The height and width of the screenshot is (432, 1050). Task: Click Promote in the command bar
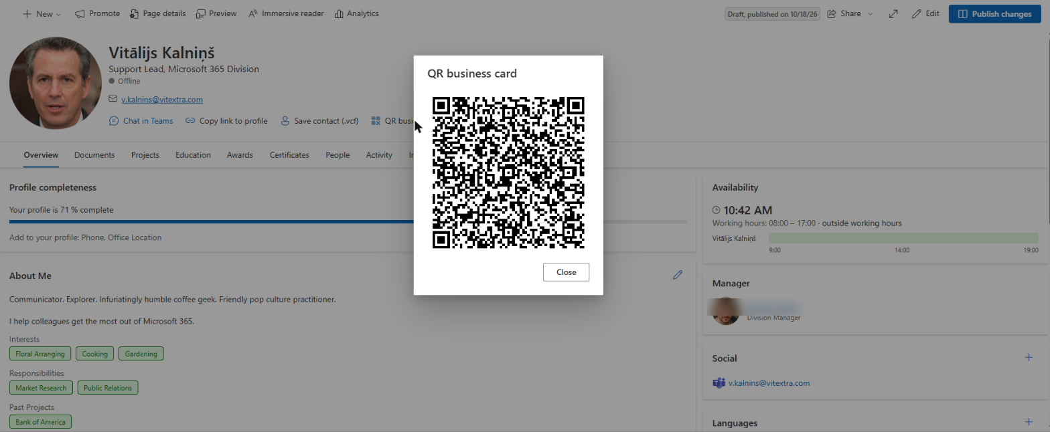click(97, 13)
